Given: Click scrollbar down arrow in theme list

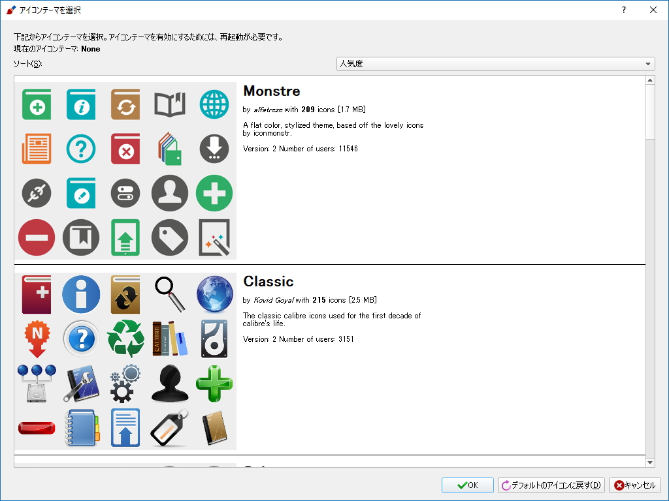Looking at the screenshot, I should tap(650, 463).
